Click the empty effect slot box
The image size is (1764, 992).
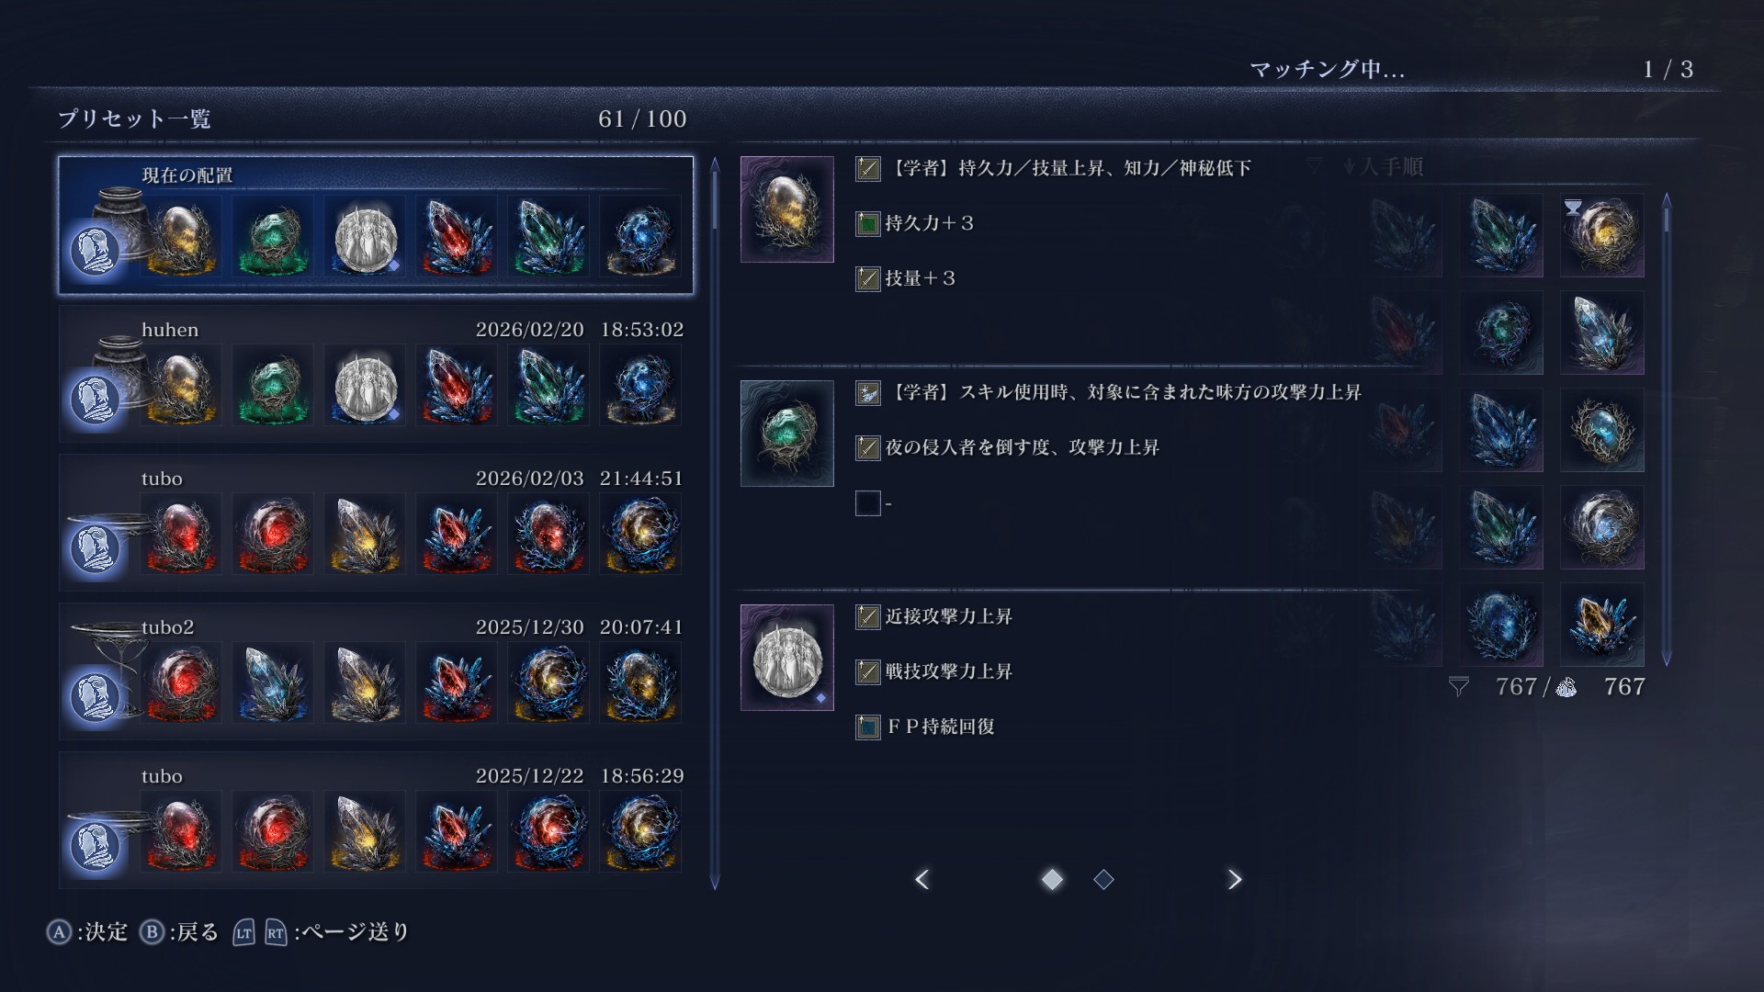pos(868,503)
